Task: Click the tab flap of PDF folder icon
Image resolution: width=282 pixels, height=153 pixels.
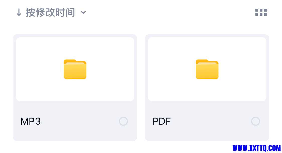Action: tap(202, 61)
